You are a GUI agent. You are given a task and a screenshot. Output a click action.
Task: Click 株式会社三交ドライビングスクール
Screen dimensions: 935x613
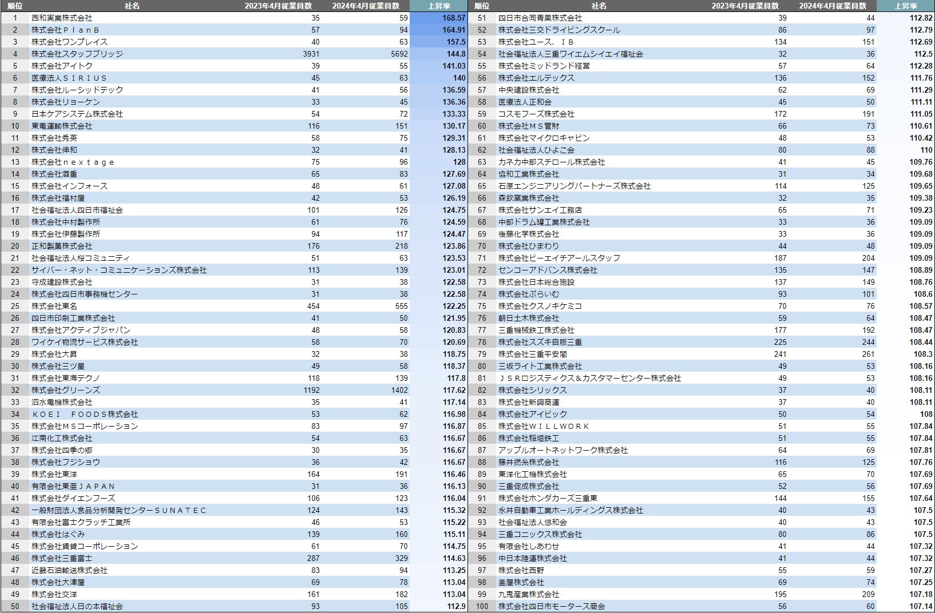559,30
